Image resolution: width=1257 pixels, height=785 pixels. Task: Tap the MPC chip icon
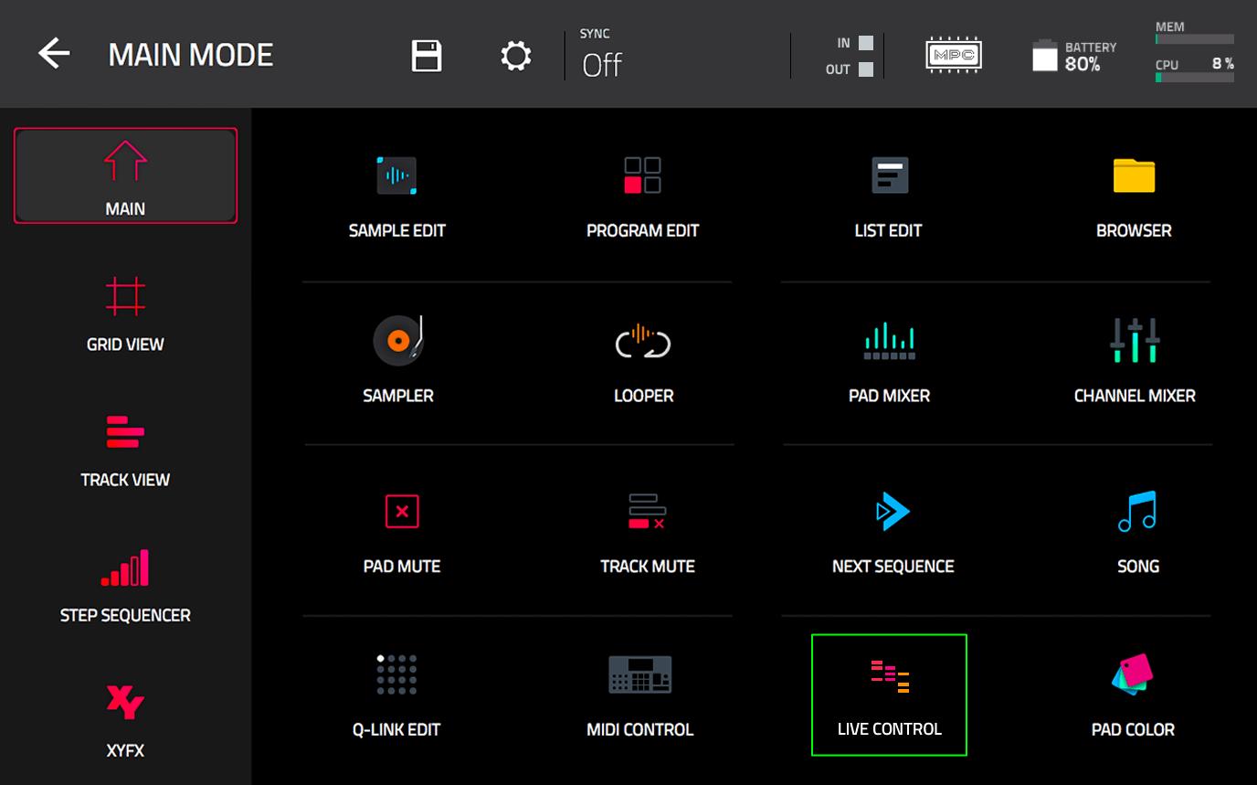(953, 55)
